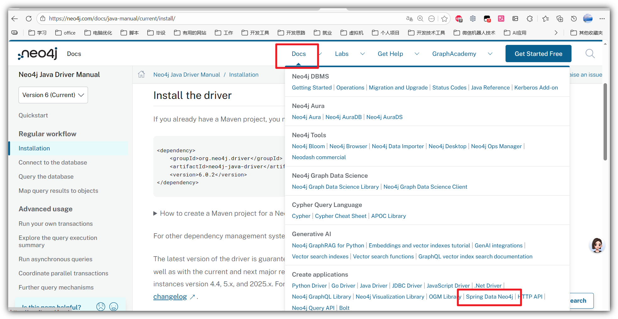Expand the Get Help menu chevron
The image size is (618, 319).
click(x=417, y=54)
